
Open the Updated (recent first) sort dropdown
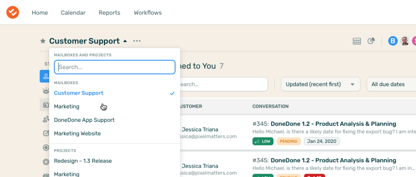(321, 84)
